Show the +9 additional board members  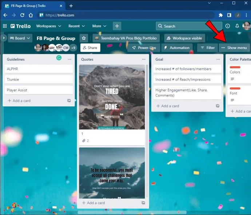click(x=73, y=48)
